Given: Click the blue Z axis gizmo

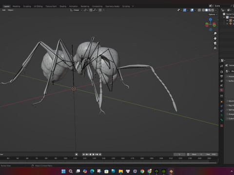Looking at the screenshot, I should coord(211,19).
